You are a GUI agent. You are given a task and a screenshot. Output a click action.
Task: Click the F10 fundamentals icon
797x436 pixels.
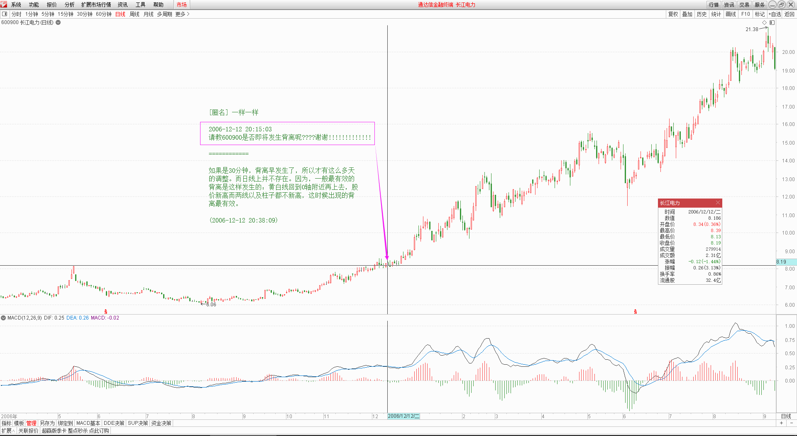pyautogui.click(x=745, y=14)
